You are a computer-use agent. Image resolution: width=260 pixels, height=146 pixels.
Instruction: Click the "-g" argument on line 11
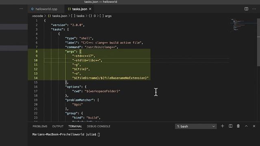76,65
